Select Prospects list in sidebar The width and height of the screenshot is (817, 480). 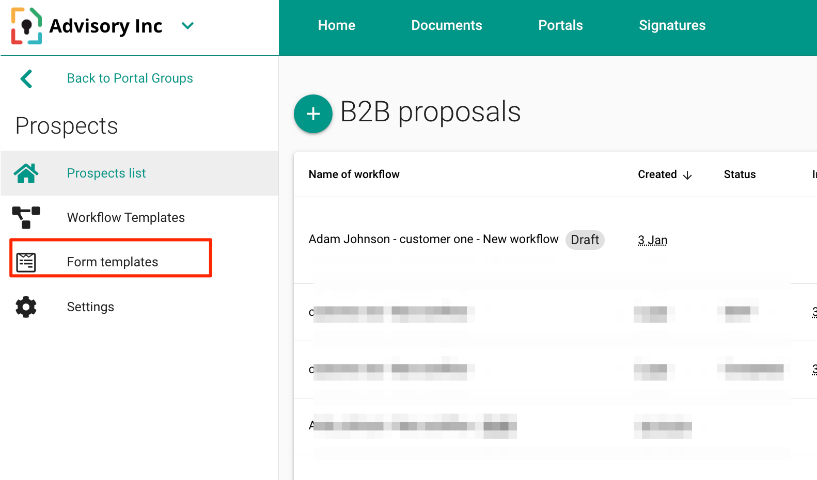click(x=106, y=173)
